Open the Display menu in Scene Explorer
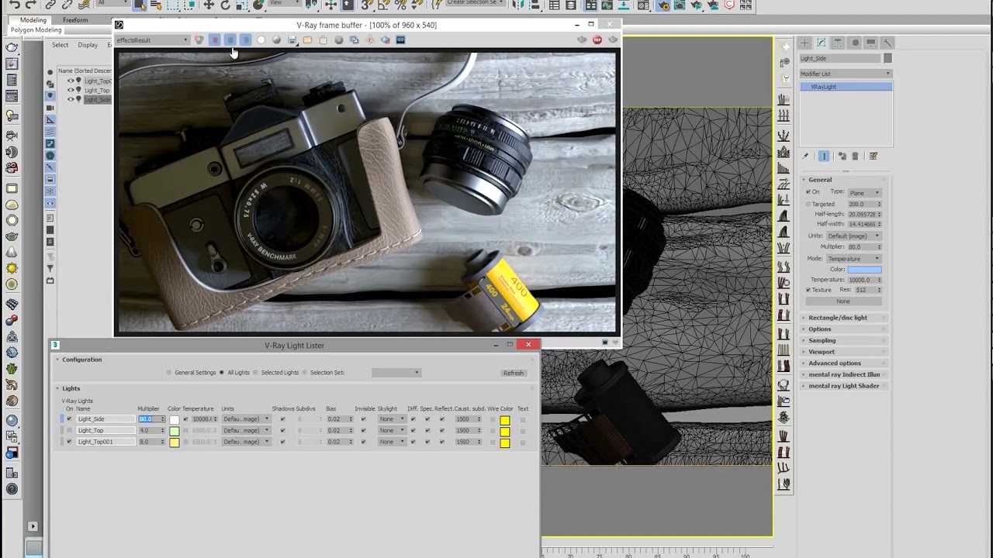The width and height of the screenshot is (993, 558). tap(88, 45)
